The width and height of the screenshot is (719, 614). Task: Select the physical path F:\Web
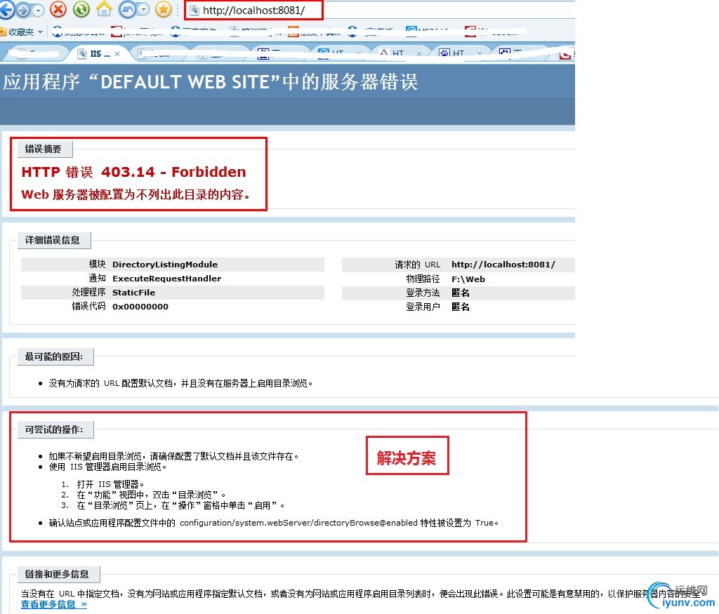468,279
